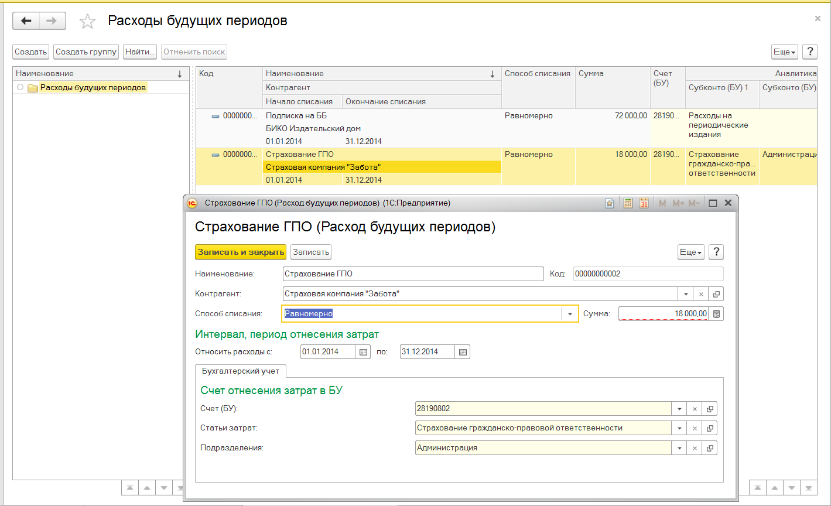Click the M+ memory add button
The height and width of the screenshot is (506, 831).
click(x=679, y=203)
